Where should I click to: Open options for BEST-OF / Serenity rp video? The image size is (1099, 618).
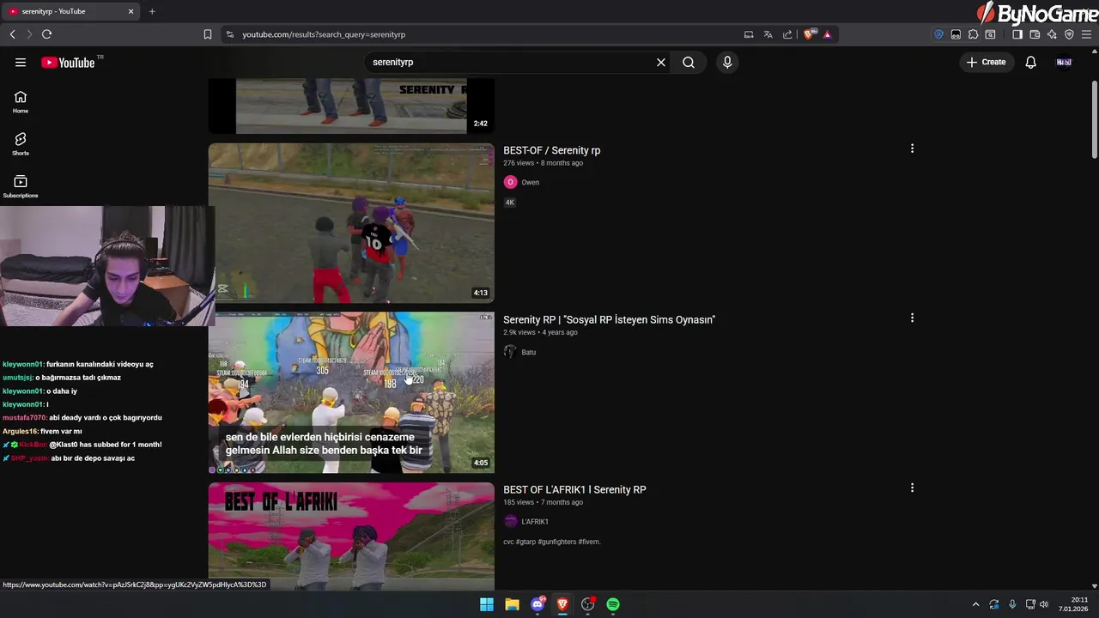(912, 148)
